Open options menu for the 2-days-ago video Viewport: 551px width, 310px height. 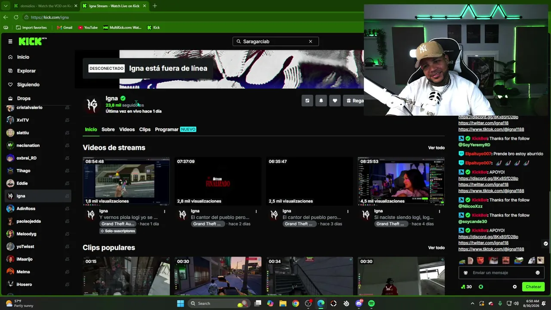click(x=256, y=211)
